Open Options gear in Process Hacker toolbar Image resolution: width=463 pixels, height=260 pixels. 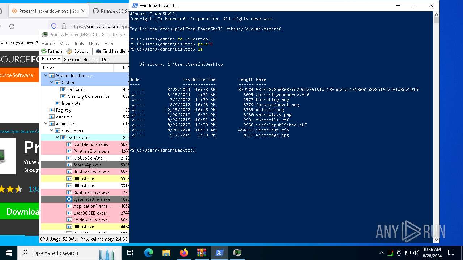tap(69, 51)
